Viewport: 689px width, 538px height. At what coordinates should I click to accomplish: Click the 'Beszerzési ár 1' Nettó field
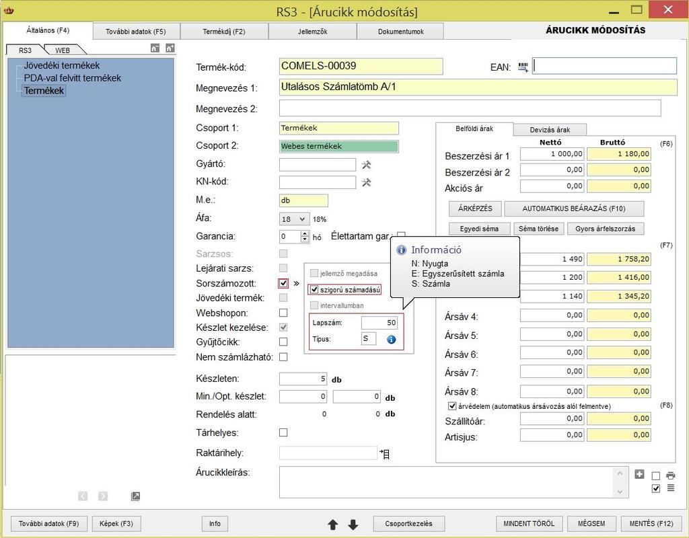[552, 154]
